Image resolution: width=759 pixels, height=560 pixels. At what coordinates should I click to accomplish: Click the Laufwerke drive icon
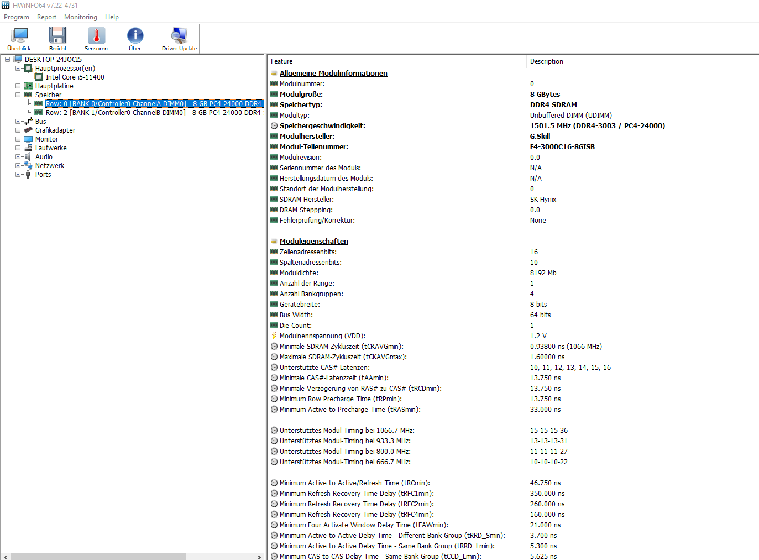[28, 148]
